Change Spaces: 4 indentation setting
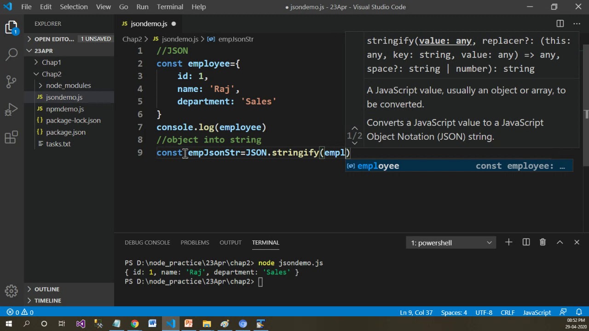The image size is (589, 331). pos(454,313)
